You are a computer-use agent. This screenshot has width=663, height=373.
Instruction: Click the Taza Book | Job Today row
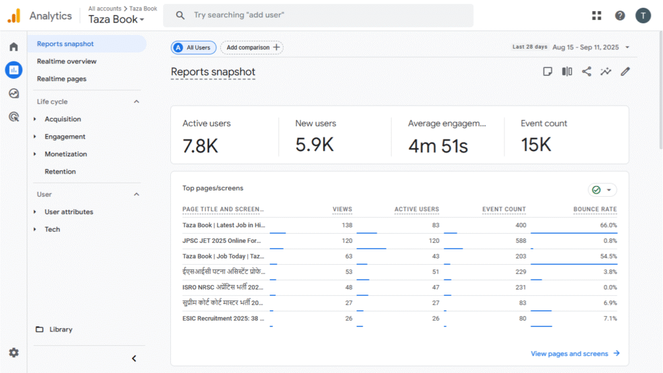[399, 256]
